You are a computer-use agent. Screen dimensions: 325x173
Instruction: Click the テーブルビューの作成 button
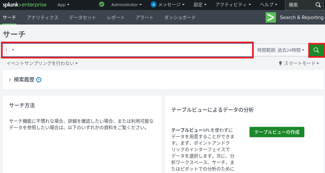coord(277,132)
